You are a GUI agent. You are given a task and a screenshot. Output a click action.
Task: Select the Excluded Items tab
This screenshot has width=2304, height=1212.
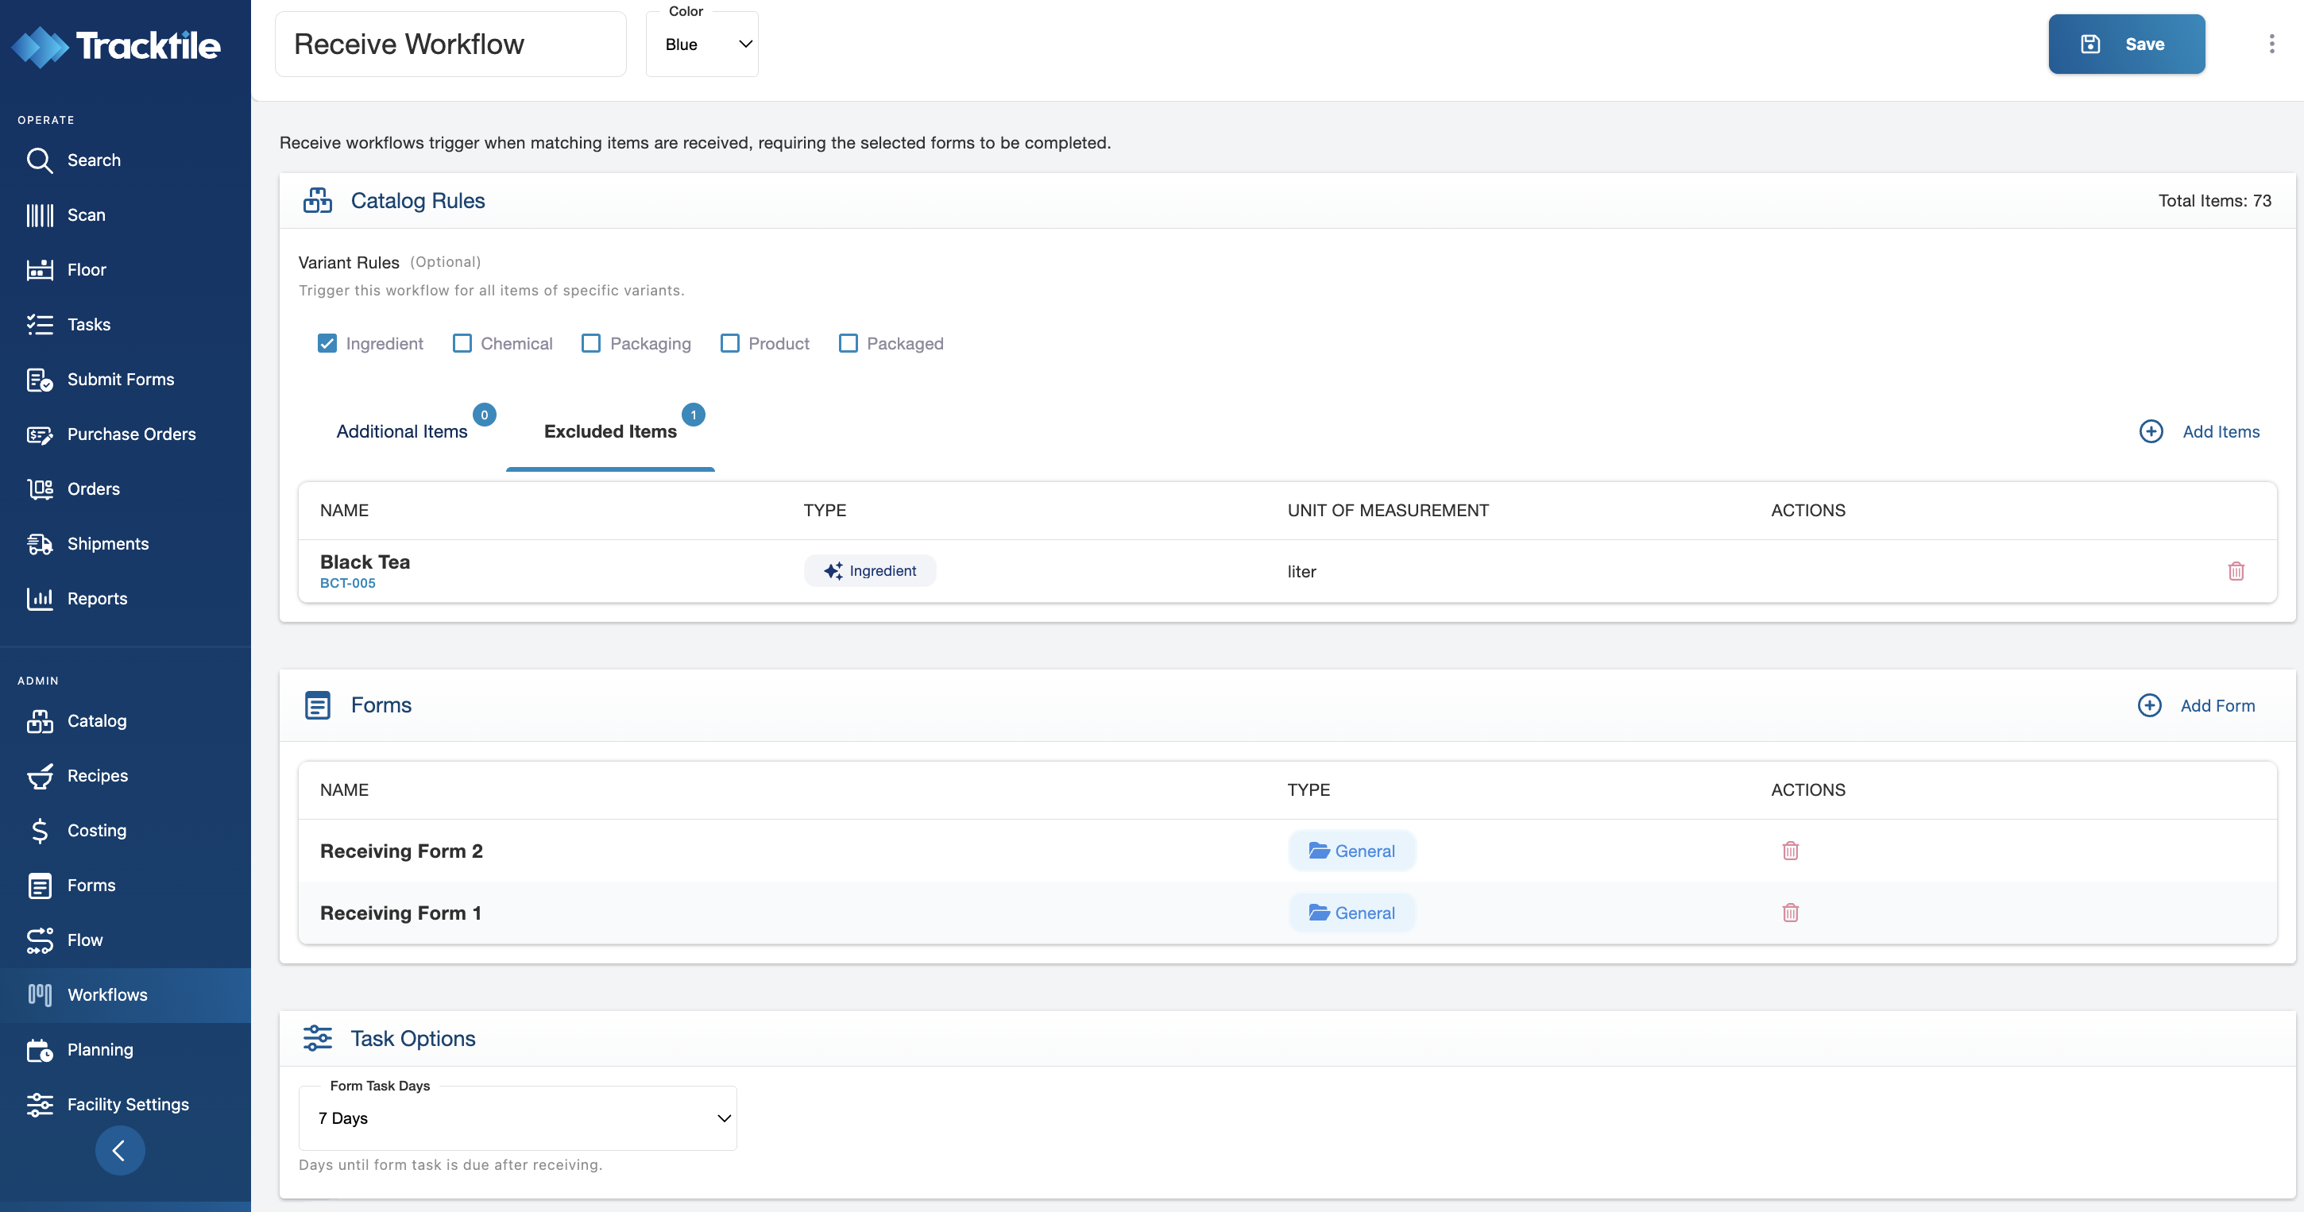(610, 432)
